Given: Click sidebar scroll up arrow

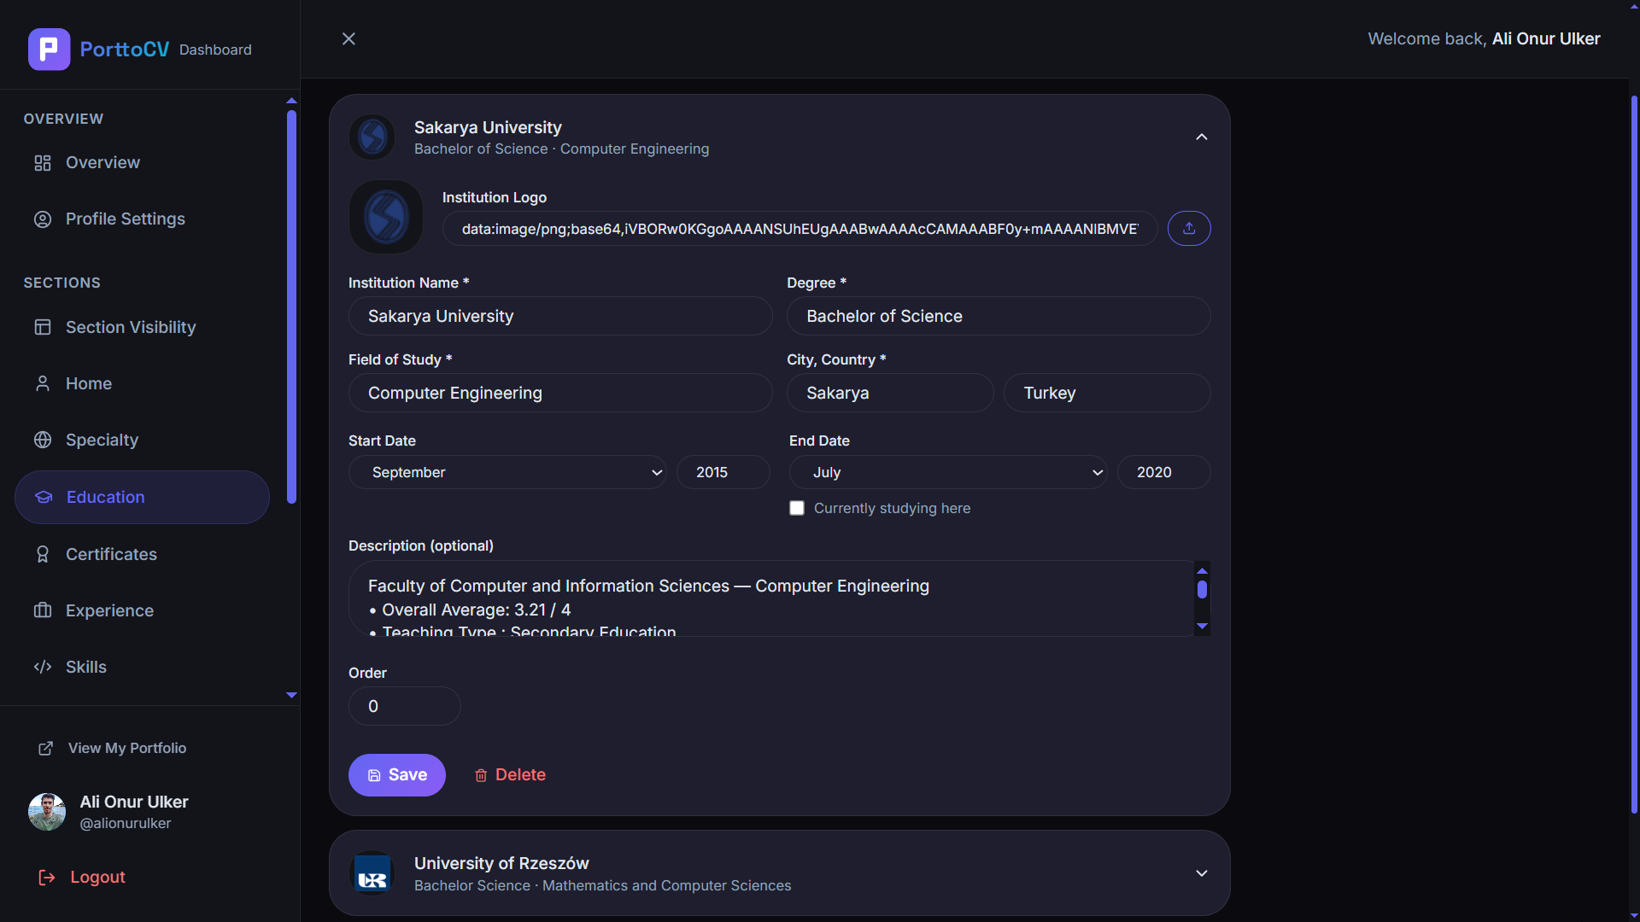Looking at the screenshot, I should point(291,101).
